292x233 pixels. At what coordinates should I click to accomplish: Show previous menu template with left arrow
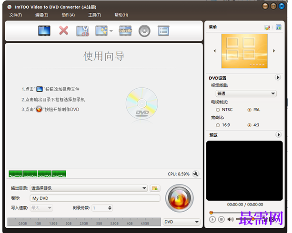pyautogui.click(x=215, y=51)
